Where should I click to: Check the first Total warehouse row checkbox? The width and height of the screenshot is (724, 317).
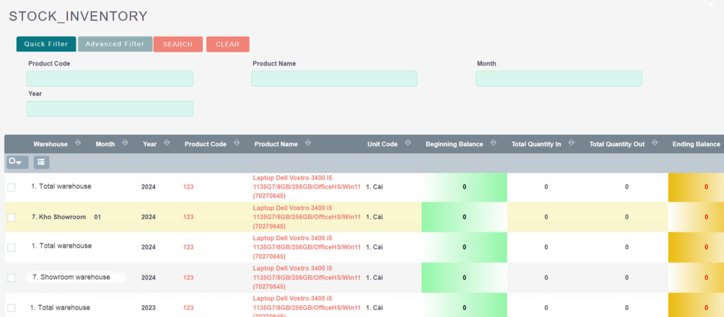(x=11, y=187)
